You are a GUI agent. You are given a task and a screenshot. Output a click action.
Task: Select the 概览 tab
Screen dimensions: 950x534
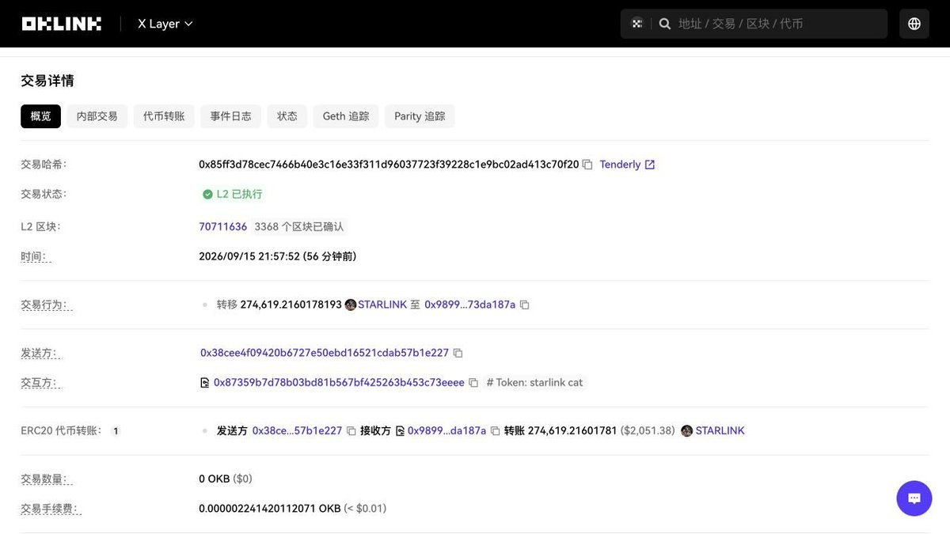[x=40, y=116]
